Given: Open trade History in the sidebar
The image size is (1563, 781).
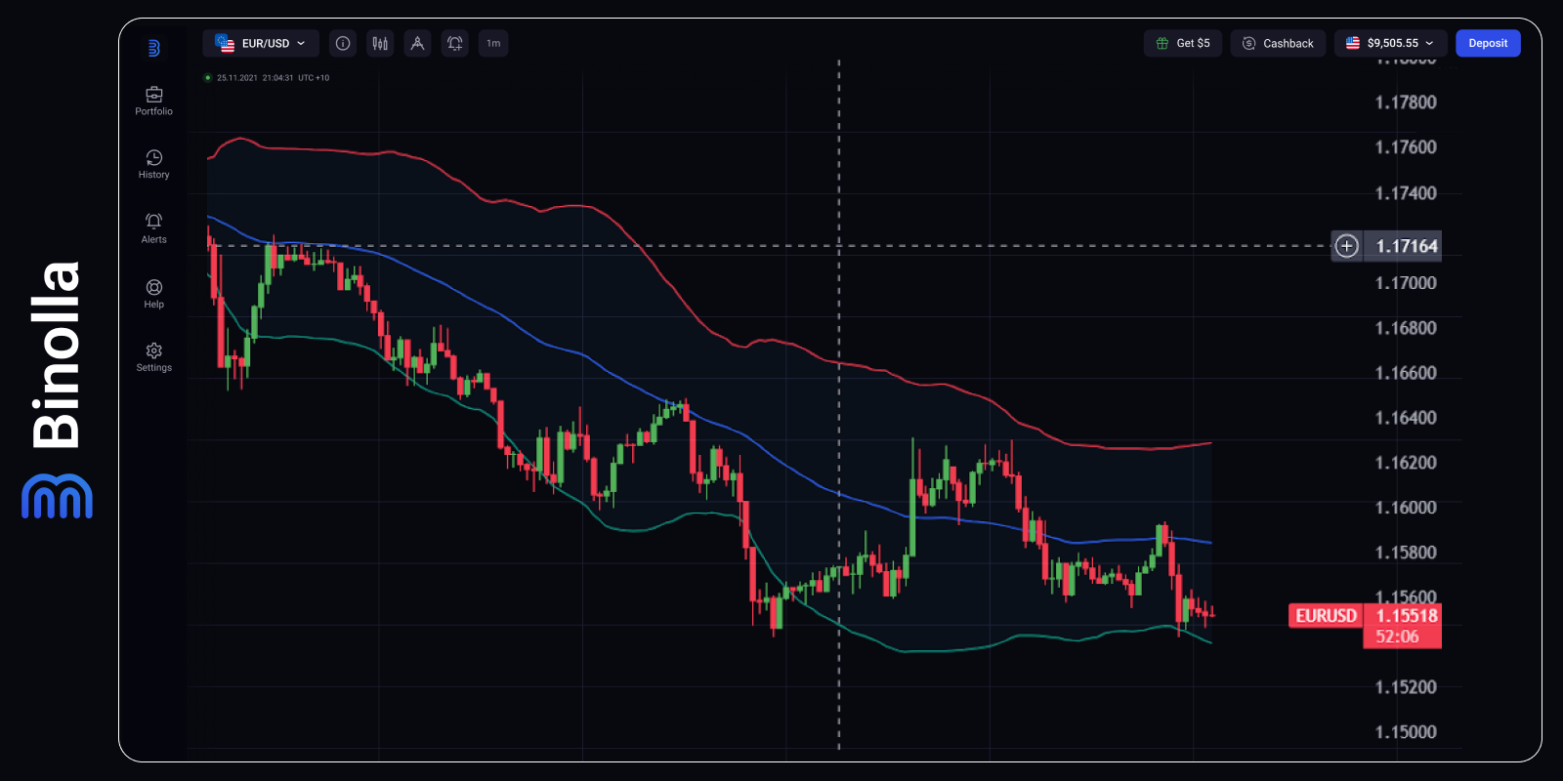Looking at the screenshot, I should (153, 164).
